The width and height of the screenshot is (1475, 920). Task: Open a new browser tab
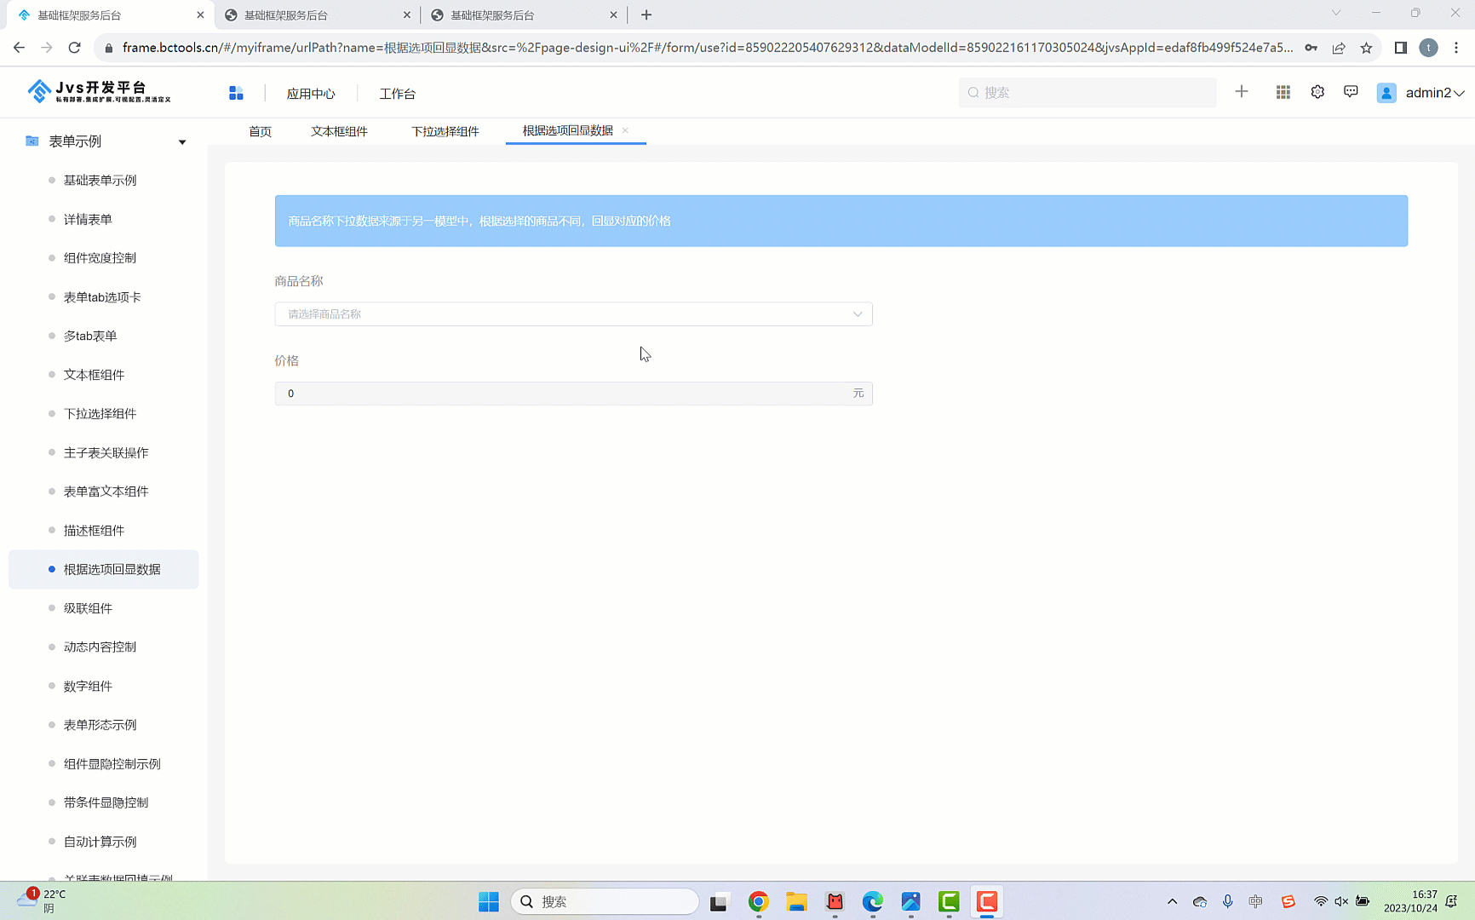coord(646,14)
